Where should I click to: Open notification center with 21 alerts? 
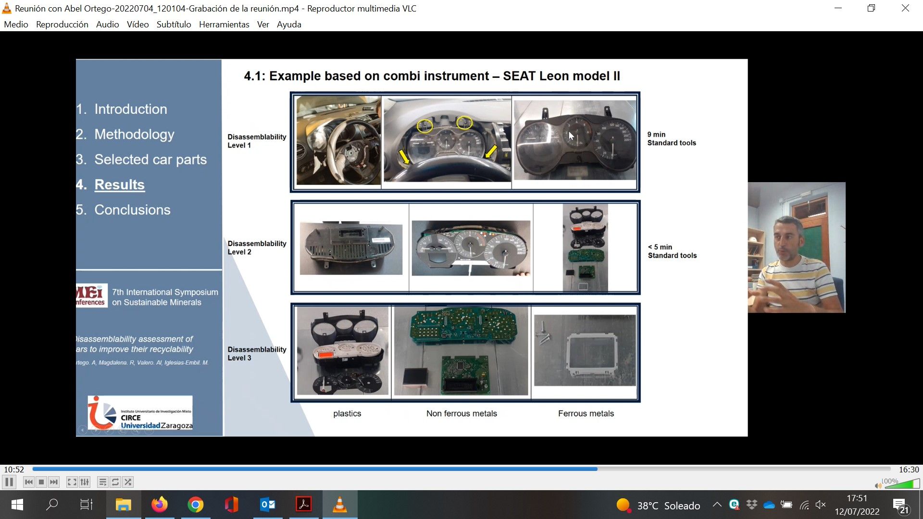(901, 506)
